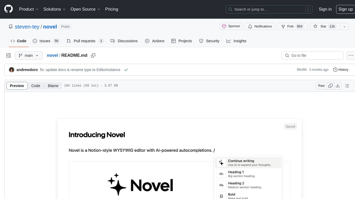The image size is (355, 199).
Task: Switch to the Insights tab
Action: point(236,41)
